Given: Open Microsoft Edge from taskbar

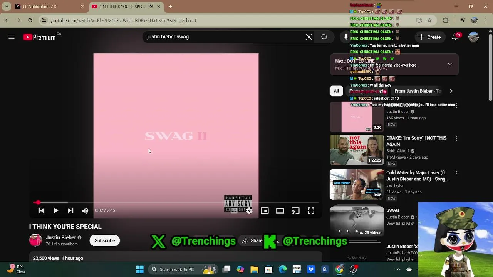Looking at the screenshot, I should click(283, 269).
